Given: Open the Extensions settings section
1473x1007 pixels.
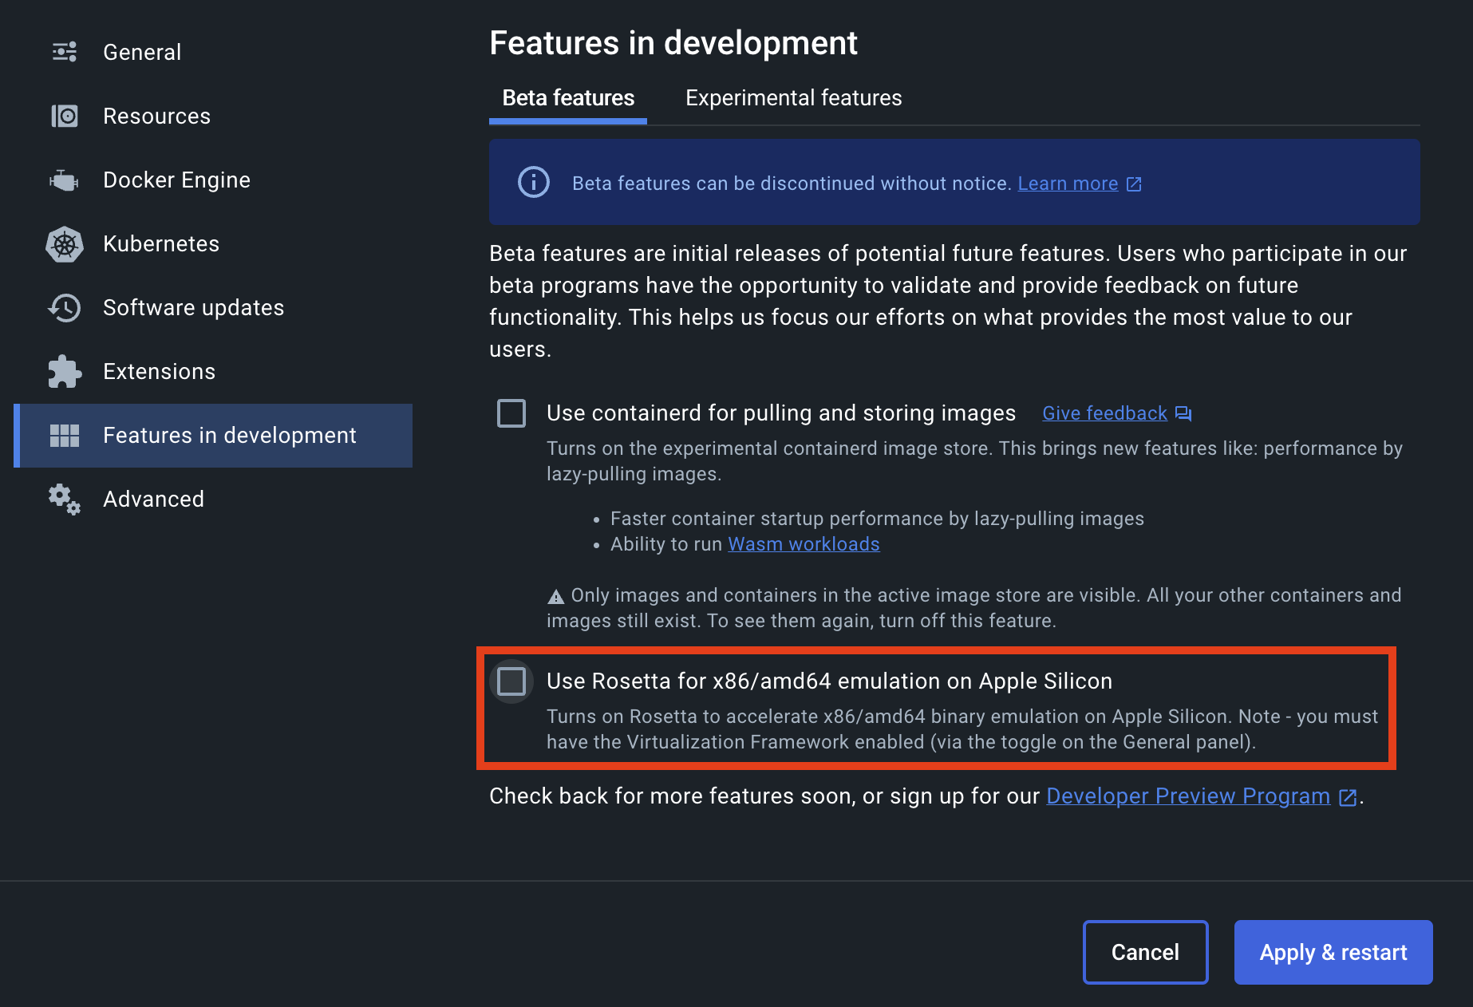Looking at the screenshot, I should [x=213, y=372].
